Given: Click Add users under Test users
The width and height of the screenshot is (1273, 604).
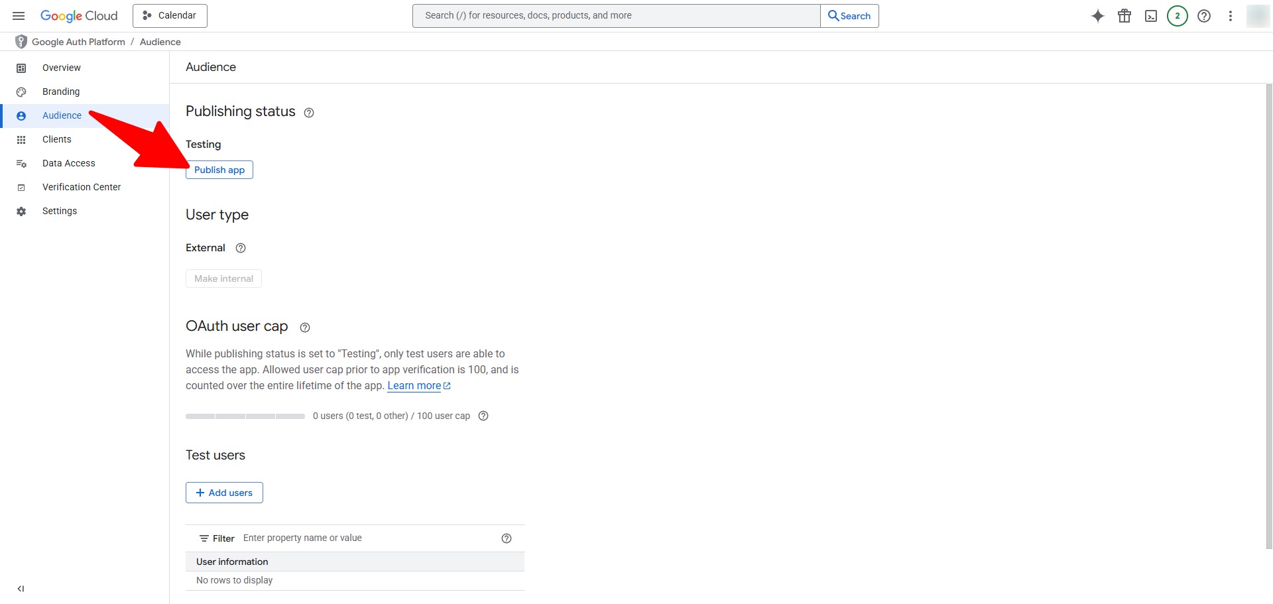Looking at the screenshot, I should pyautogui.click(x=224, y=493).
